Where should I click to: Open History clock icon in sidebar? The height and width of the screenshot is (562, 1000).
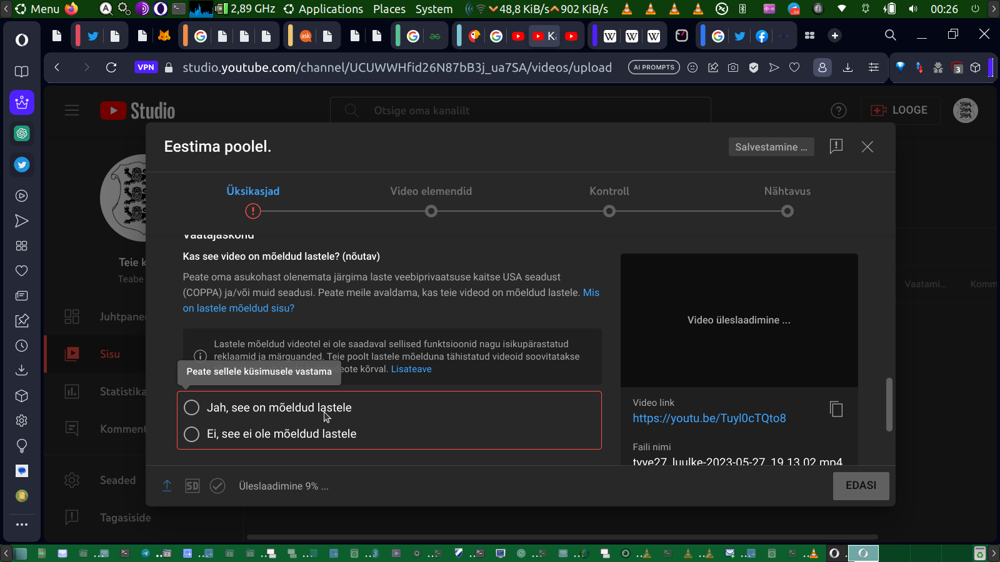(22, 346)
